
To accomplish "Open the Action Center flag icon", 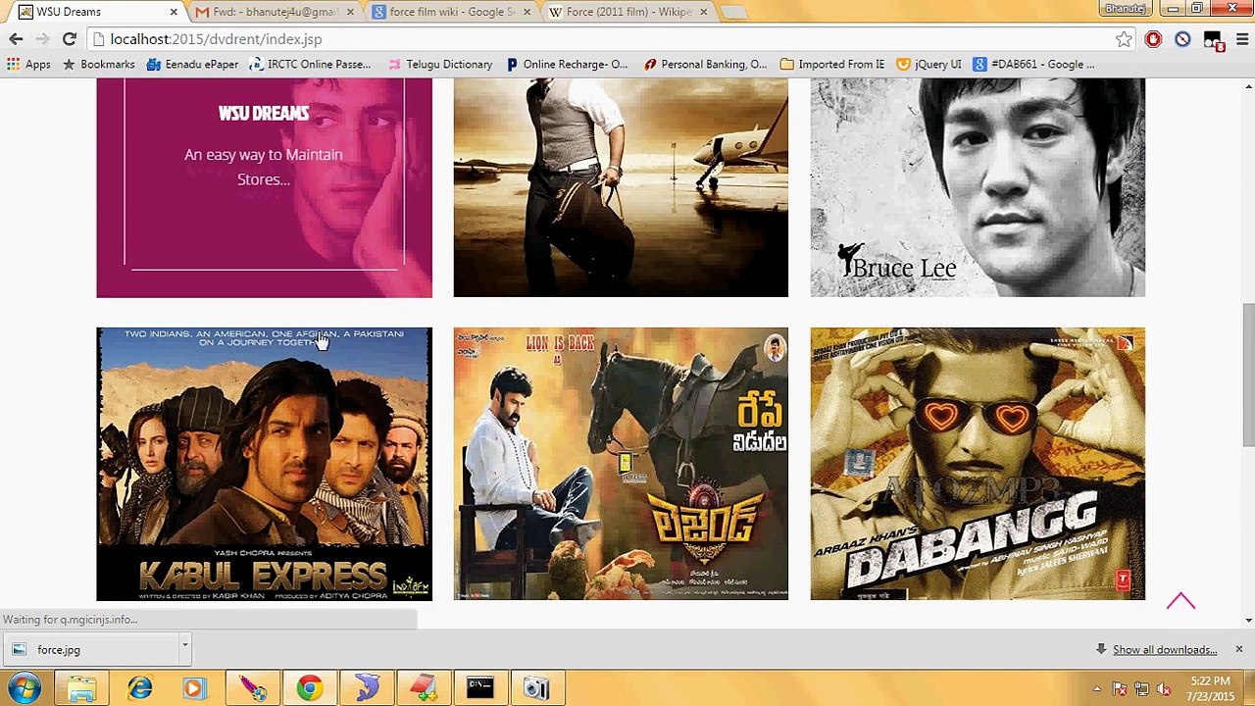I will coord(1121,688).
